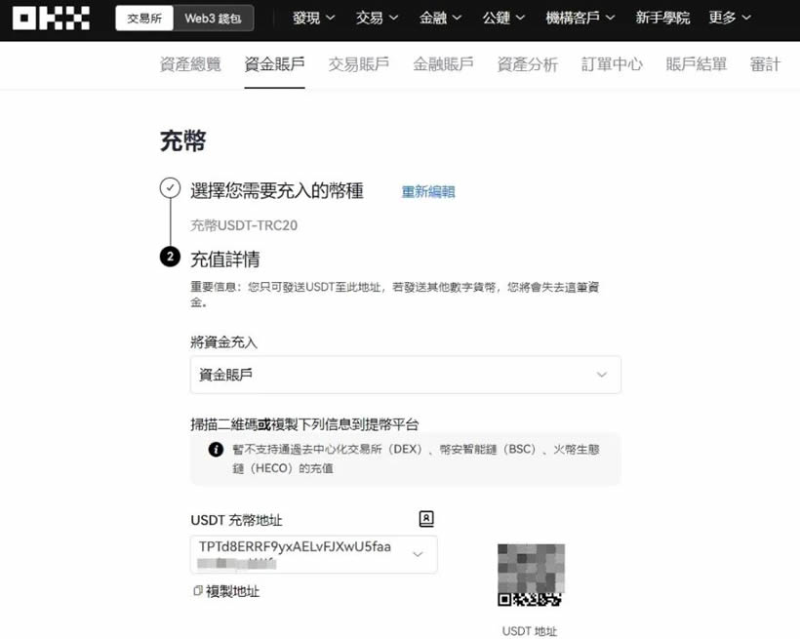Click the completed checkmark on step one
Image resolution: width=800 pixels, height=639 pixels.
(170, 187)
